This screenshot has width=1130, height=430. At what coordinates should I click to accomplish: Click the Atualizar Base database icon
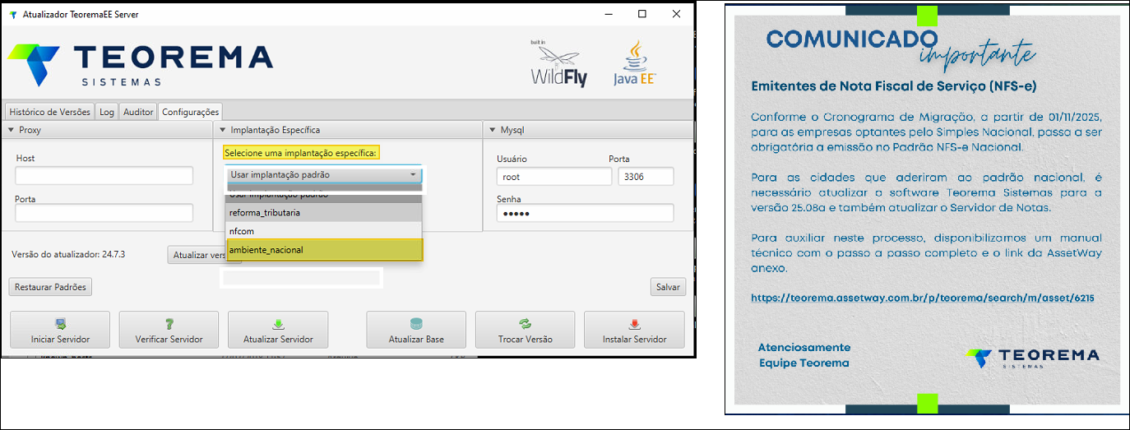[416, 324]
